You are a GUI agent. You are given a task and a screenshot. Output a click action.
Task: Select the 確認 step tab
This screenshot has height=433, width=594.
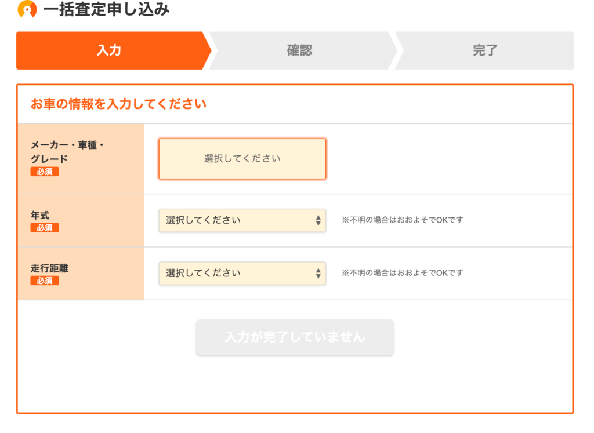point(299,50)
